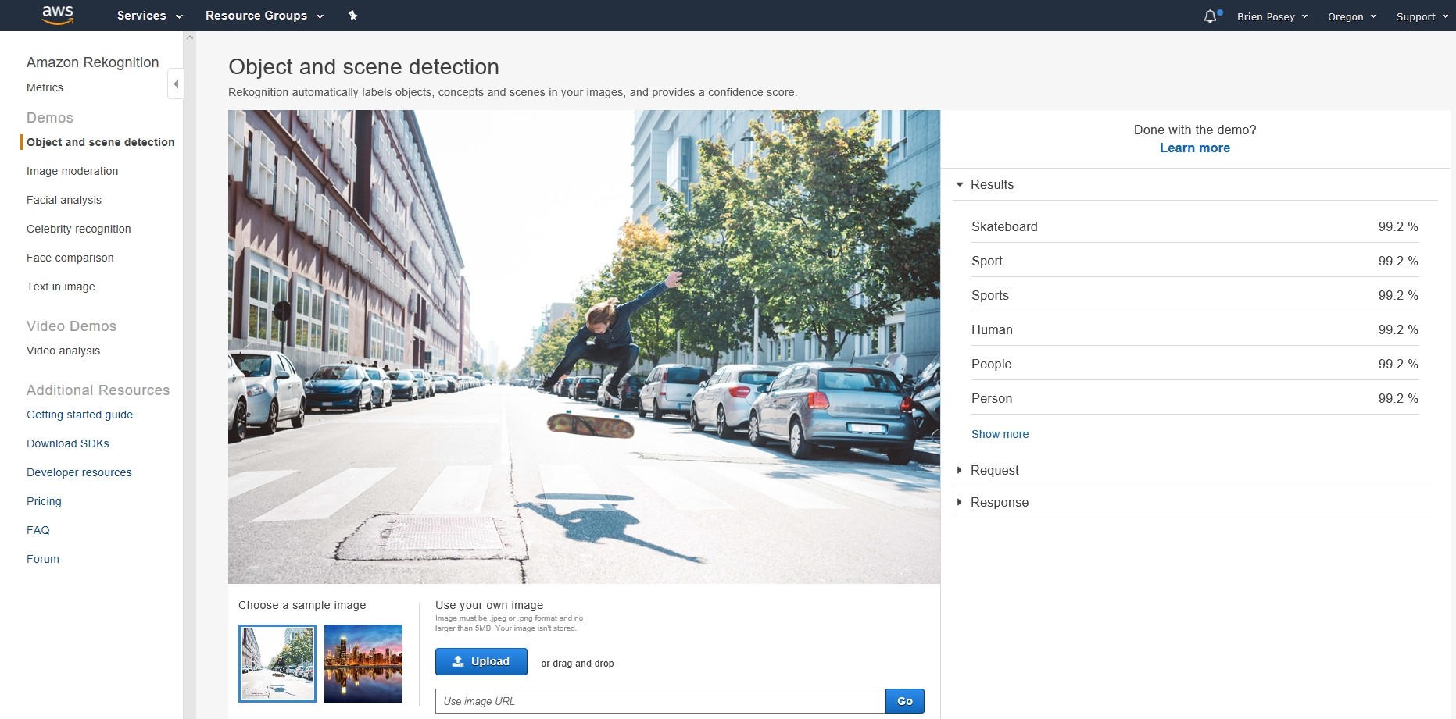
Task: Click the Upload button's arrow icon
Action: (x=460, y=661)
